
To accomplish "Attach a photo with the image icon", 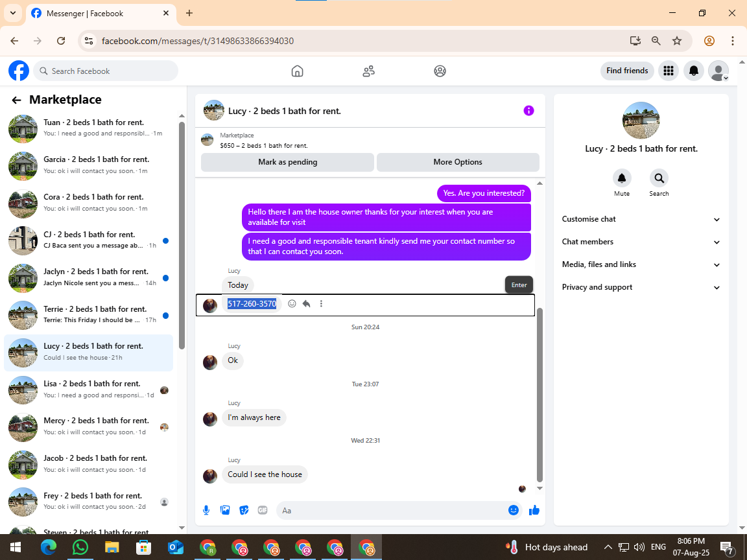I will coord(225,511).
